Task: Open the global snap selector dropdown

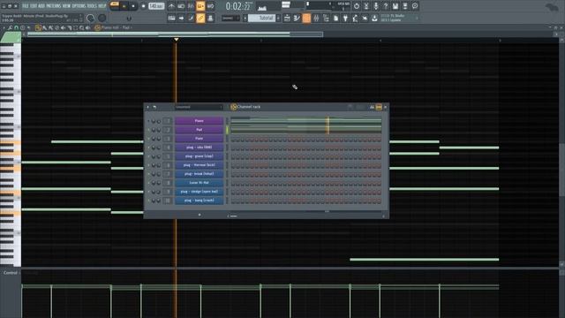Action: pyautogui.click(x=230, y=18)
